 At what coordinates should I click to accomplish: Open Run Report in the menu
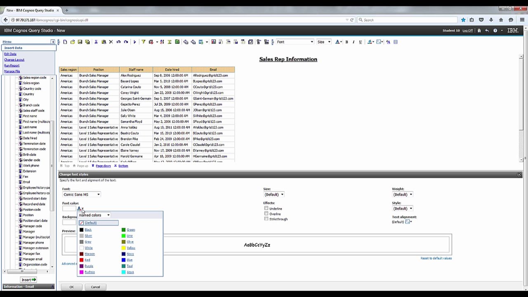12,66
